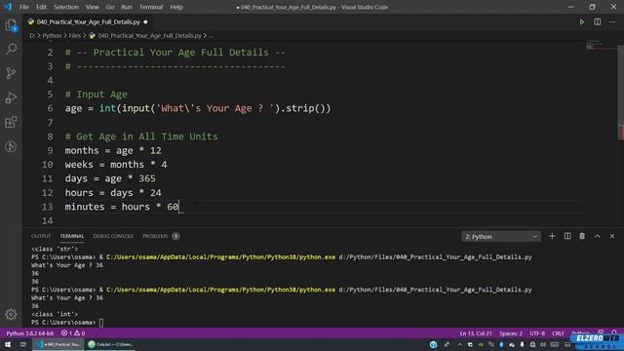Change indentation via 'Spaces: 2'
The width and height of the screenshot is (624, 351).
511,333
